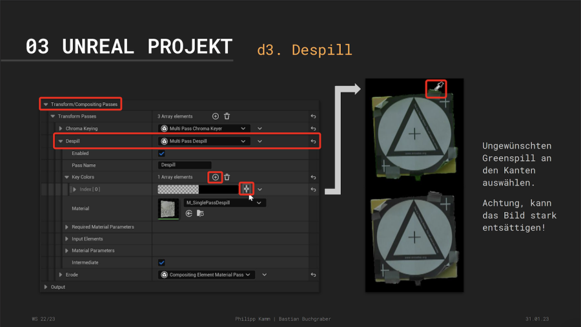Click eyedropper icon above the preview image
Viewport: 581px width, 327px height.
click(x=437, y=87)
